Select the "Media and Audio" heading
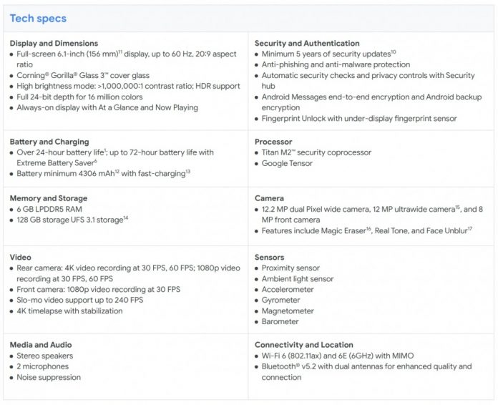 click(42, 344)
